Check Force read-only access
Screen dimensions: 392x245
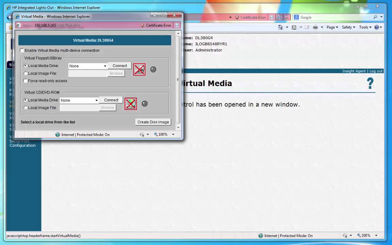click(x=25, y=81)
